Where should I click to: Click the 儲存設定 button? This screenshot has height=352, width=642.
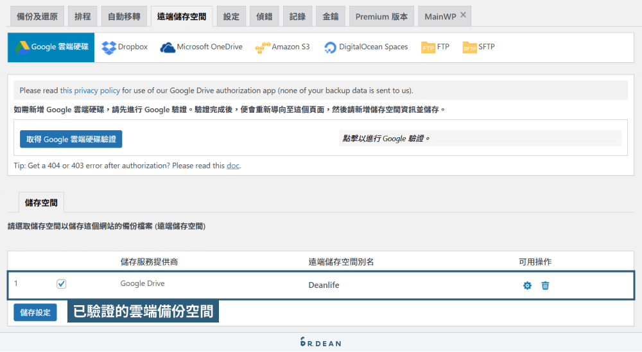pos(35,313)
